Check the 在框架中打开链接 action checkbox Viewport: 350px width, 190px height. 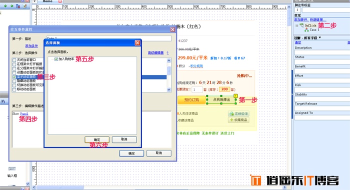tap(14, 64)
